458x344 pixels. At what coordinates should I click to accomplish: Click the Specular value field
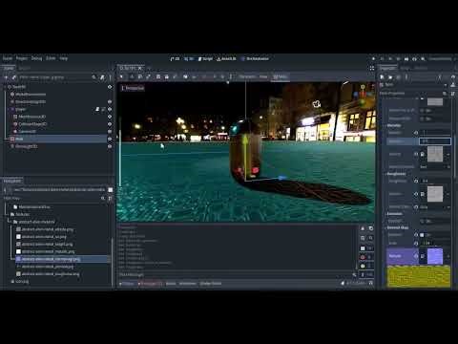tap(434, 140)
